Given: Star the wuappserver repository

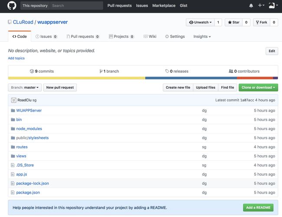Looking at the screenshot, I should [x=233, y=22].
